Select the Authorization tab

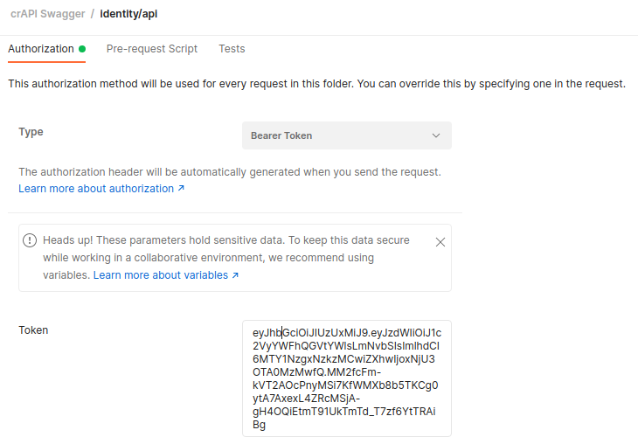[41, 49]
